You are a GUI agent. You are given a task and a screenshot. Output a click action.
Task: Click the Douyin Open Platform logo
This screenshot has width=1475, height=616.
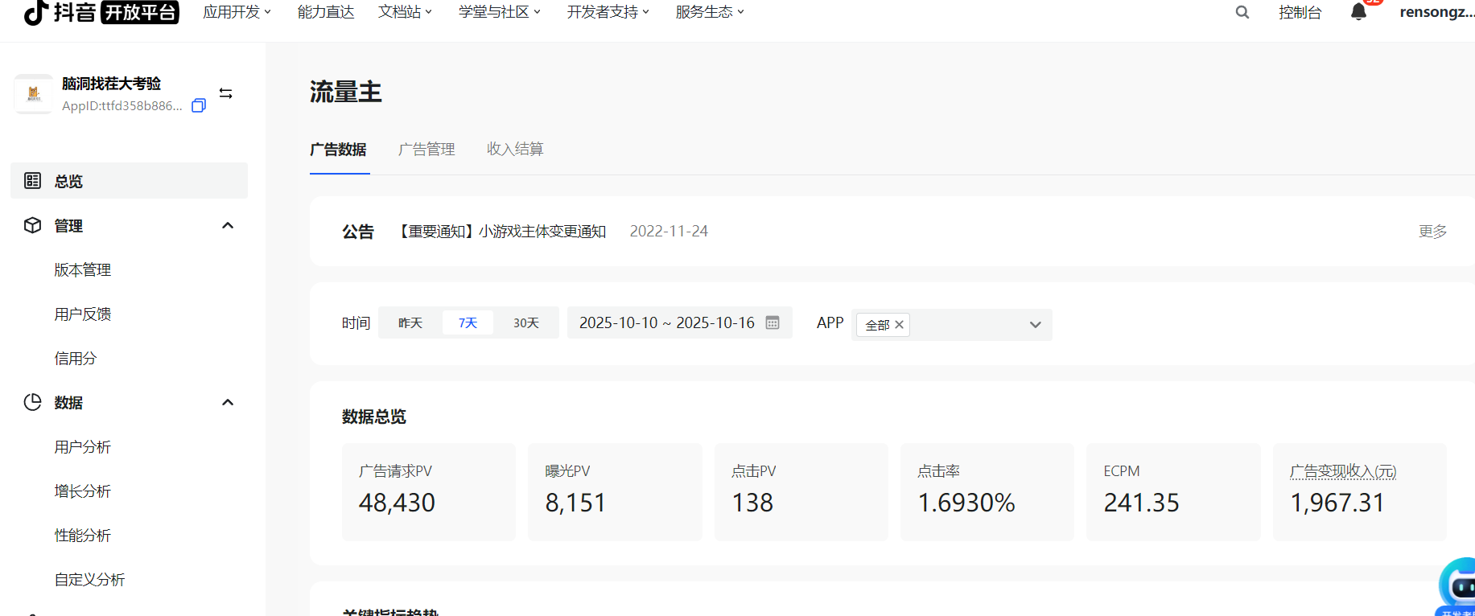(101, 13)
